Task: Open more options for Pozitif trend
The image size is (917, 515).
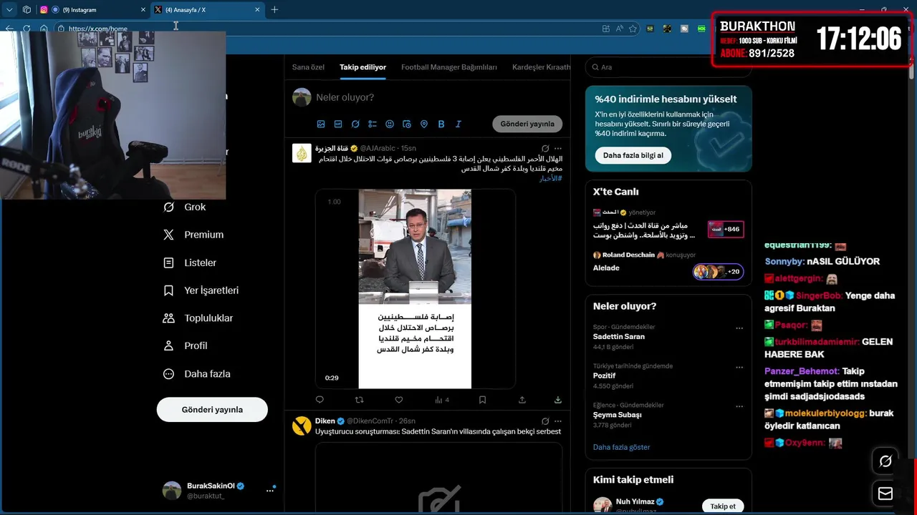Action: (x=739, y=368)
